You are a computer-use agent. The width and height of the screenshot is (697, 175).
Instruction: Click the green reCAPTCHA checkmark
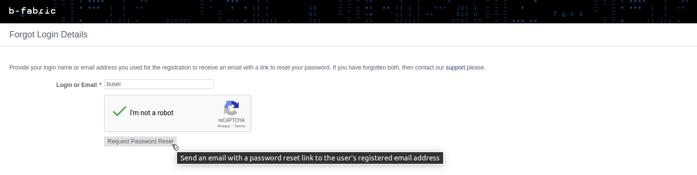(x=120, y=111)
